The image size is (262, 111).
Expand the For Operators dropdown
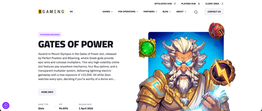click(128, 12)
